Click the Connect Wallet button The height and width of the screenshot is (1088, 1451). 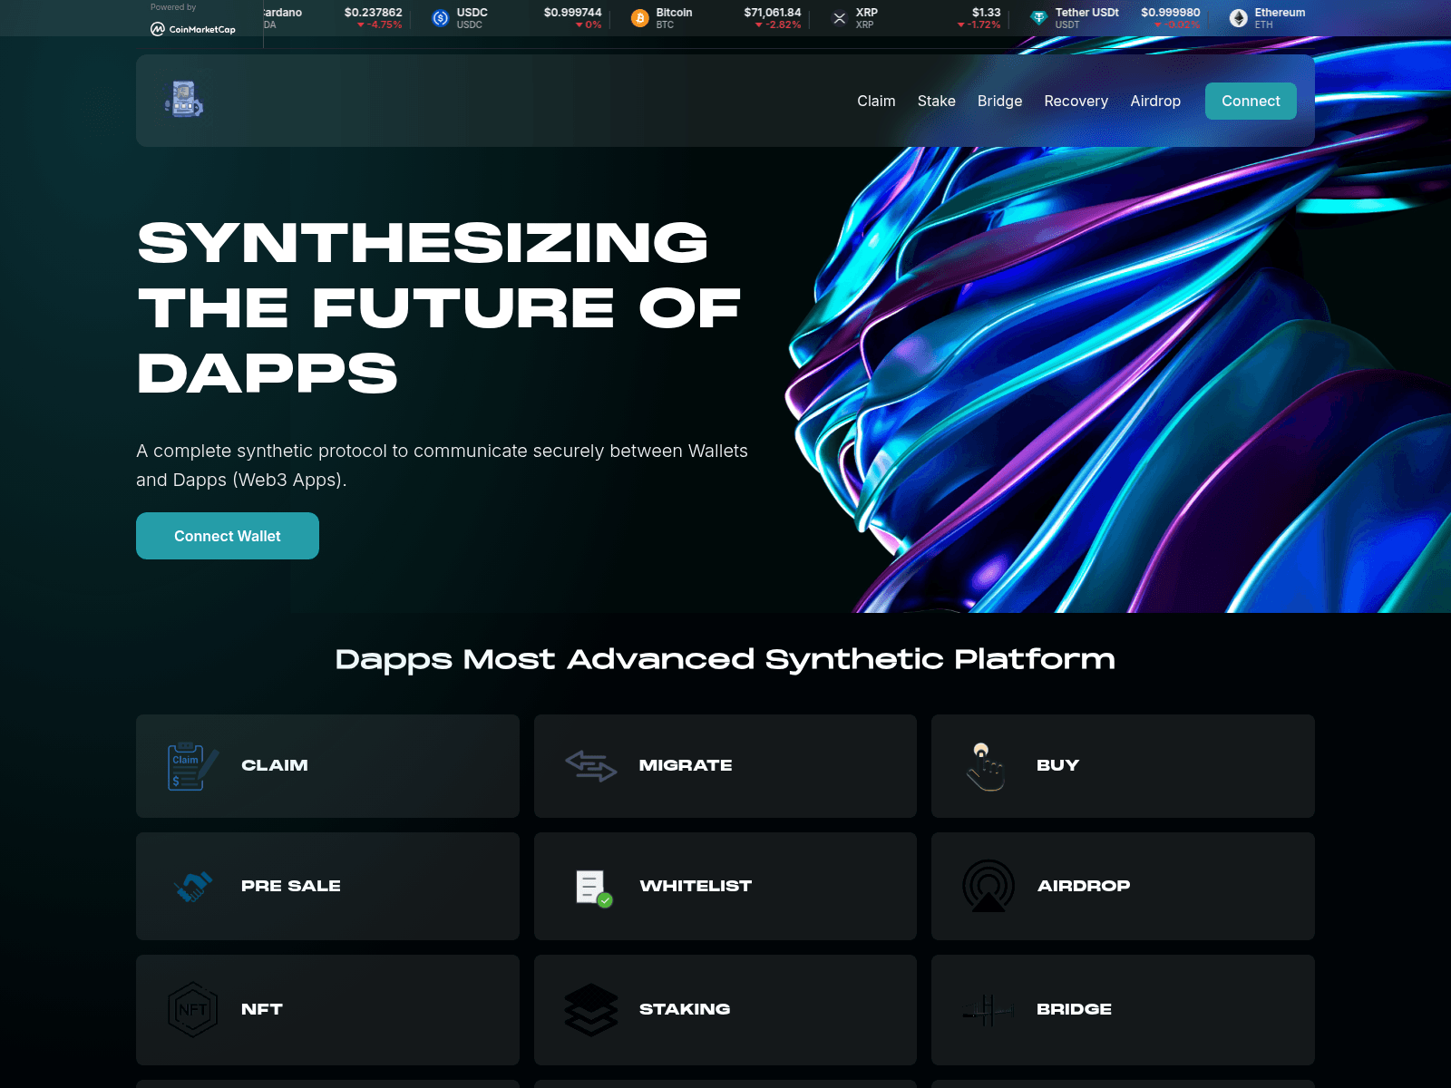pyautogui.click(x=227, y=536)
